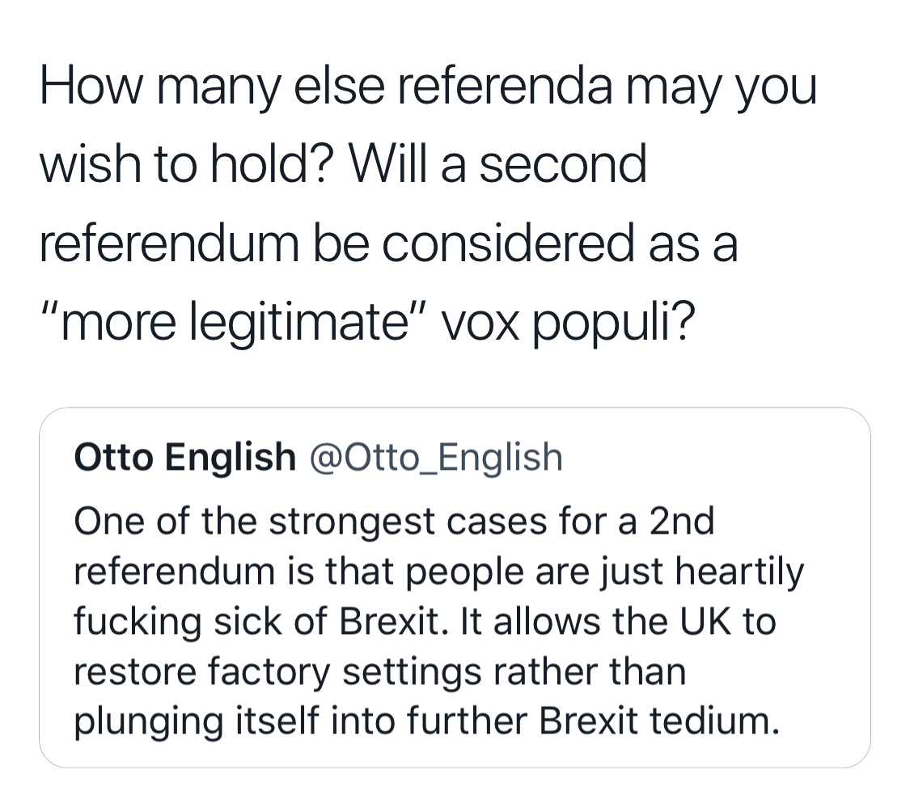The height and width of the screenshot is (795, 910).
Task: Click the line starting "plunging itself into further"
Action: click(x=425, y=722)
